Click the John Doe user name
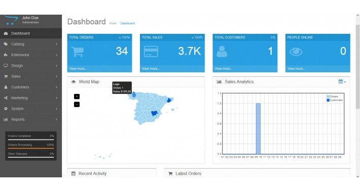The image size is (360, 192). coord(30,18)
